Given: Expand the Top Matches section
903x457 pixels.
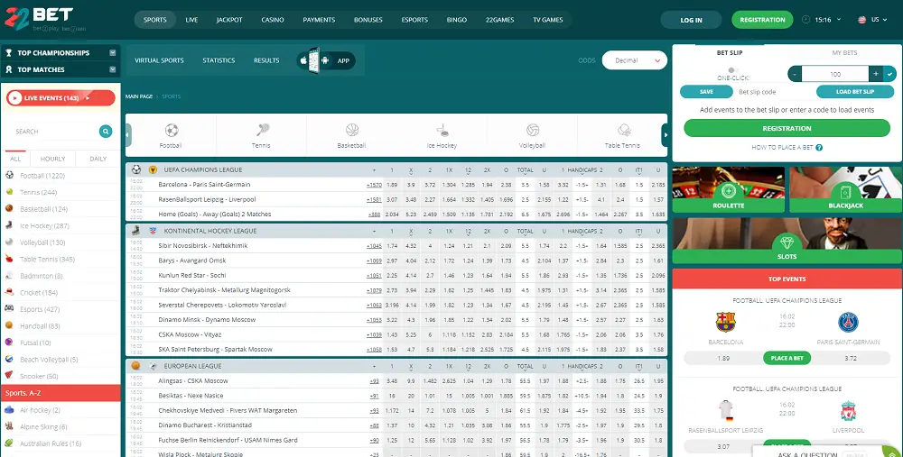Looking at the screenshot, I should pyautogui.click(x=113, y=69).
